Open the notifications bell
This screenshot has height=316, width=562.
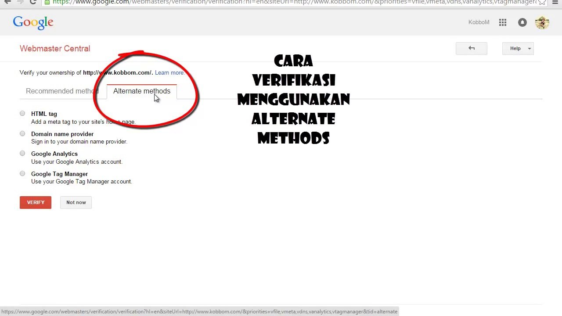[522, 22]
